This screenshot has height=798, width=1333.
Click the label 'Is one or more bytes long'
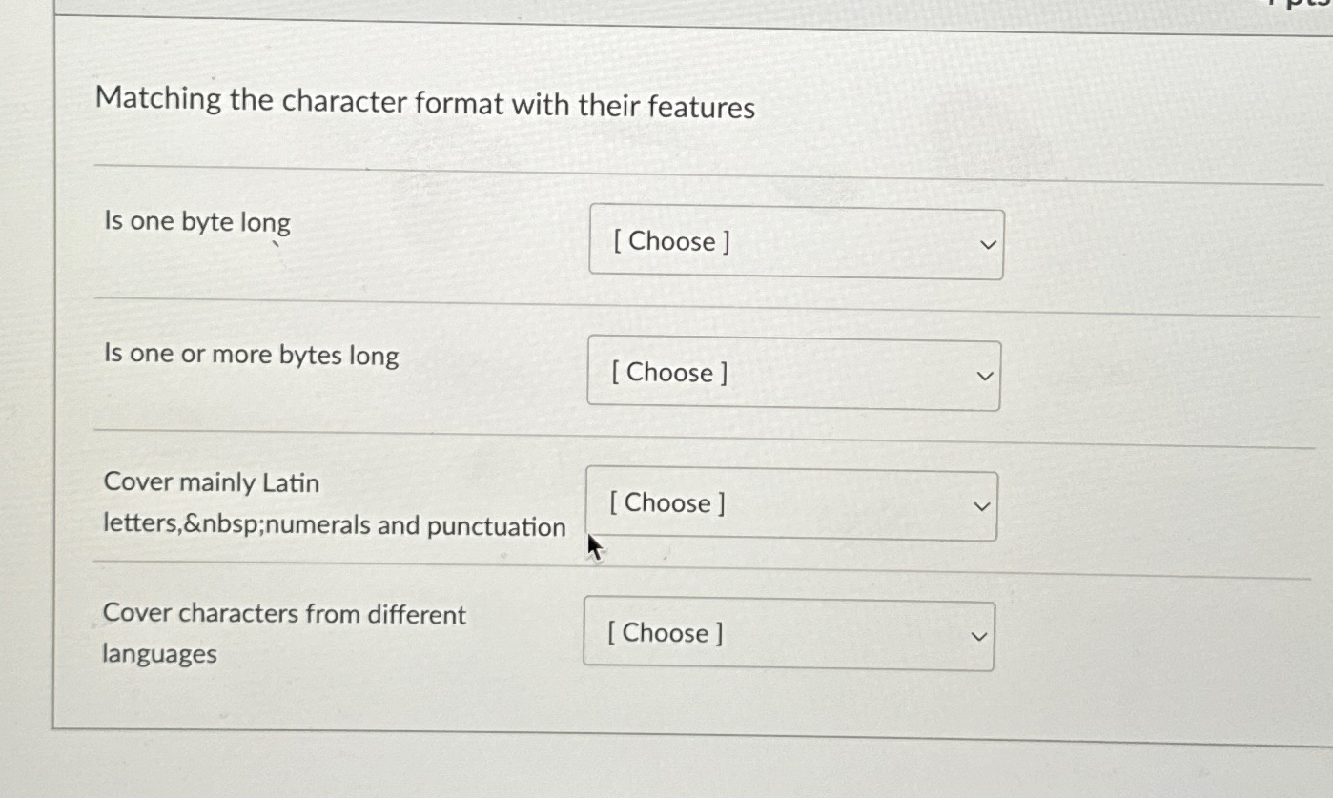251,356
